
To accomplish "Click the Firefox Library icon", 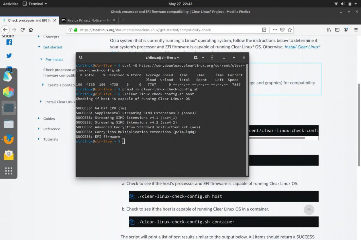I will (329, 30).
